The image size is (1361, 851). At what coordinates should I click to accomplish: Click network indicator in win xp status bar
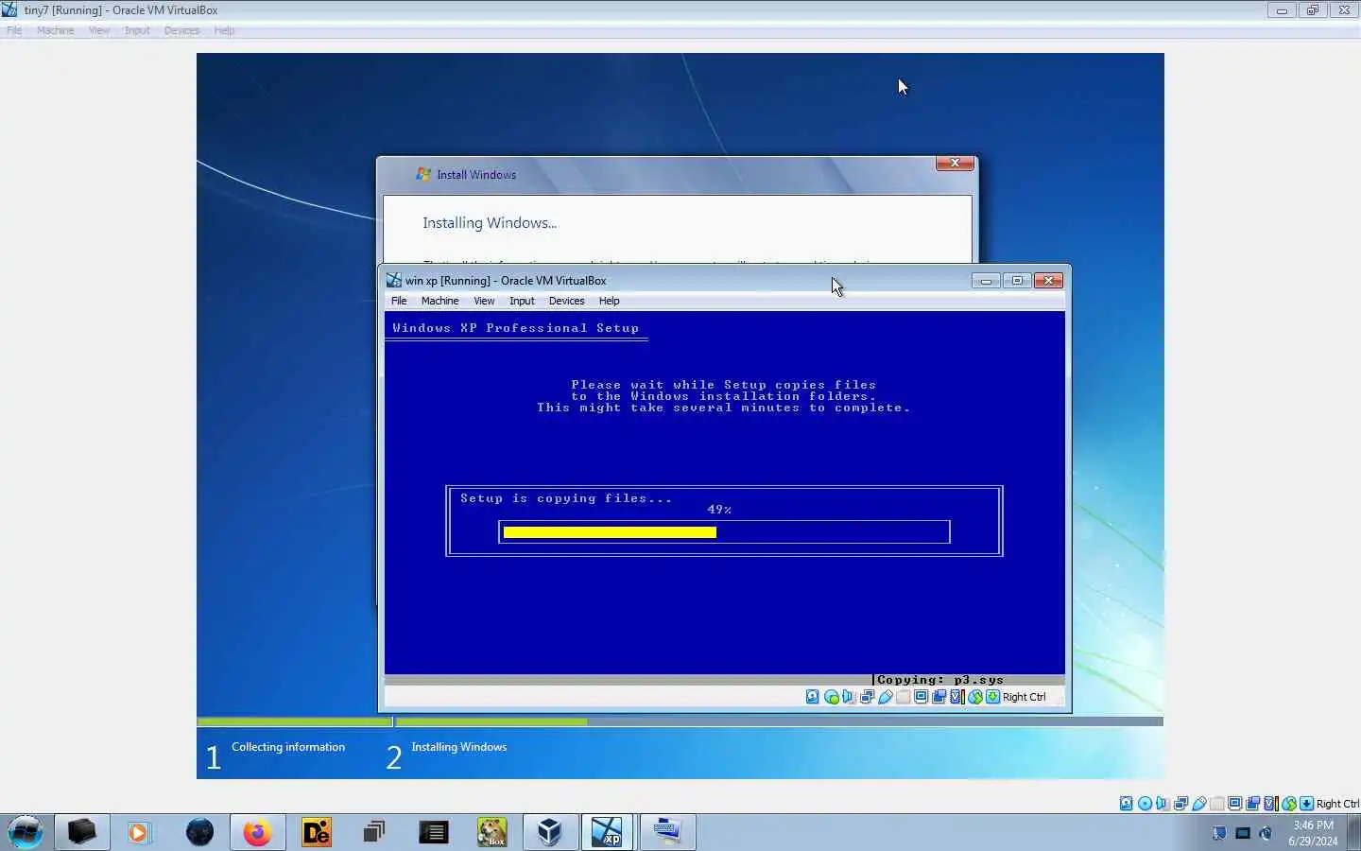867,697
